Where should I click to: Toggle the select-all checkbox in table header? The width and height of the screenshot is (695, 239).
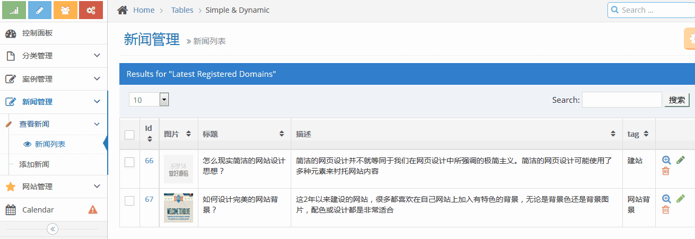[129, 135]
